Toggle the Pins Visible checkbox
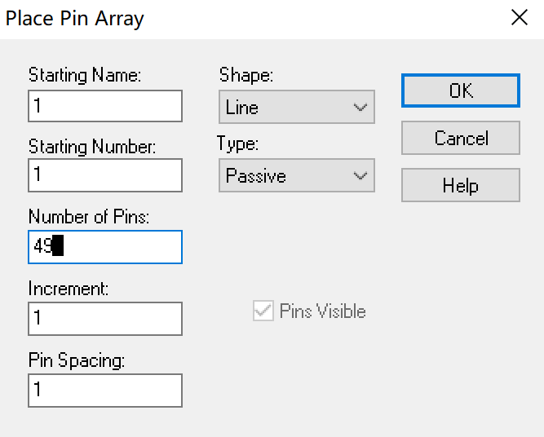This screenshot has width=544, height=437. (x=263, y=311)
